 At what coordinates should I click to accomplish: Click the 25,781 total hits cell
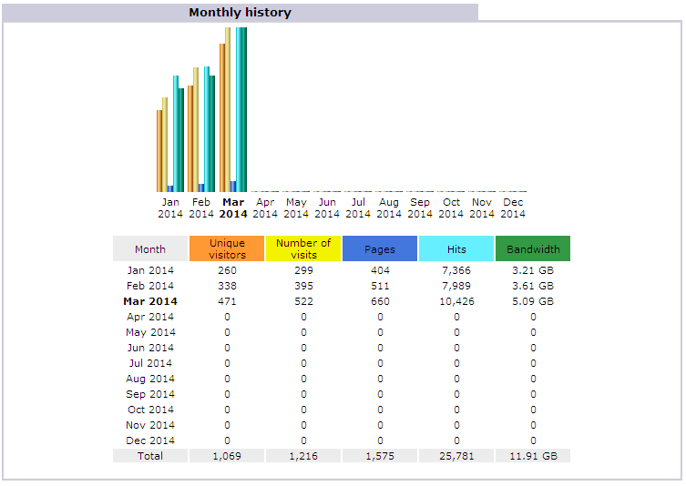coord(456,455)
